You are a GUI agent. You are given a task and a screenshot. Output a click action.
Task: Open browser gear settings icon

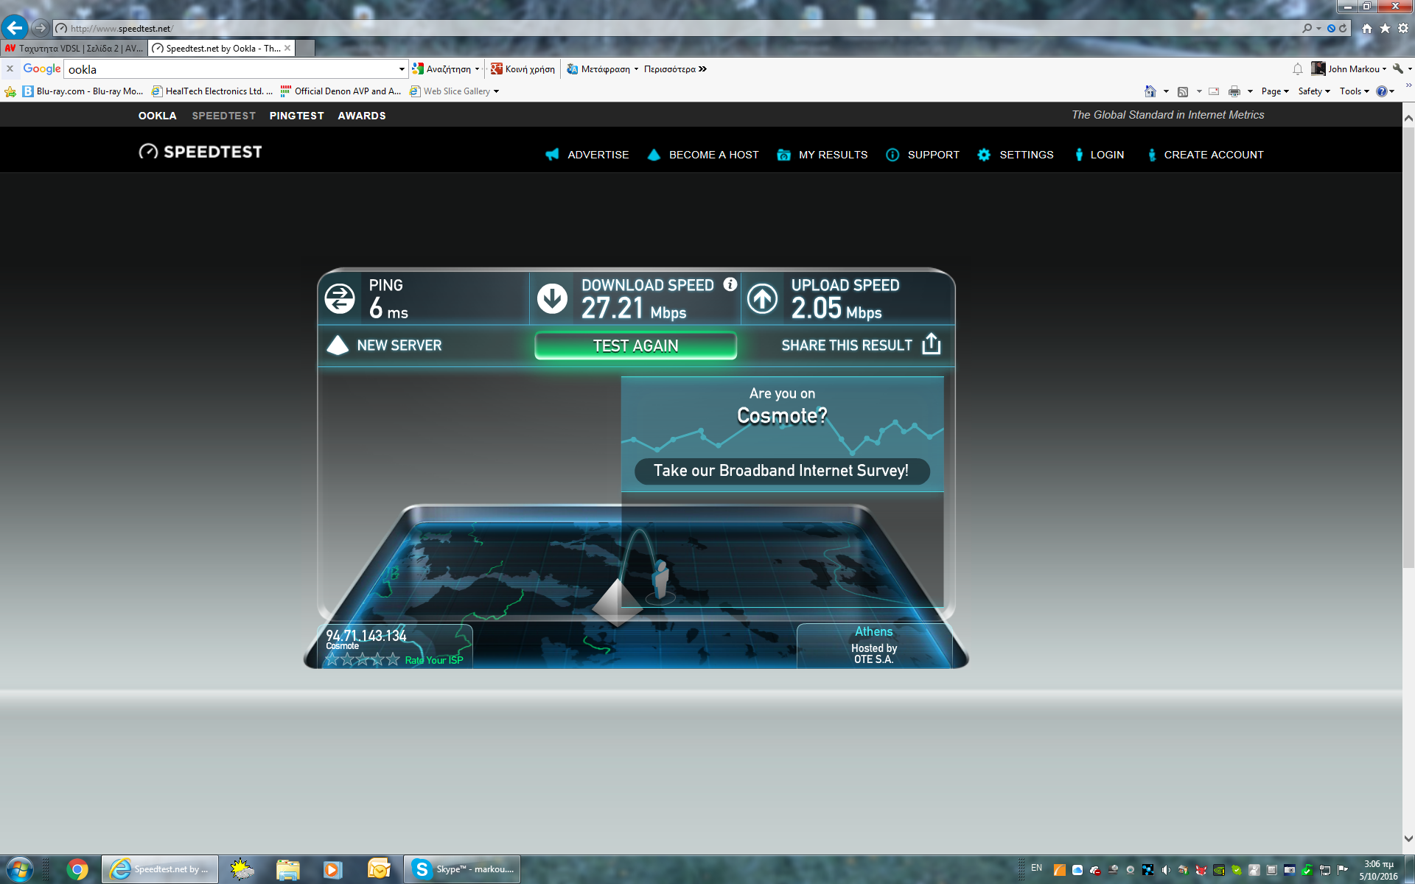[x=1403, y=28]
